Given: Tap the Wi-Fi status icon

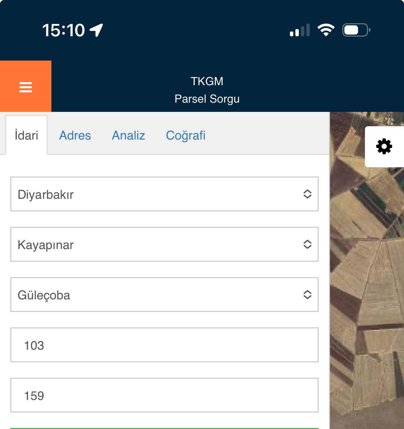Looking at the screenshot, I should pos(326,30).
